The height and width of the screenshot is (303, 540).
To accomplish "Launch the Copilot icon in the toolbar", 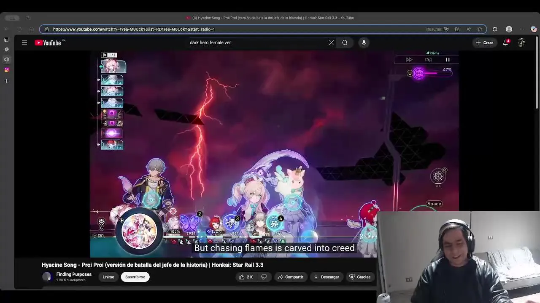I will click(x=534, y=29).
